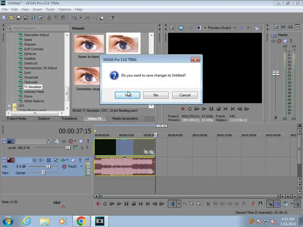Viewport: 303px width, 227px height.
Task: Open Internet Explorer from taskbar
Action: [x=26, y=221]
